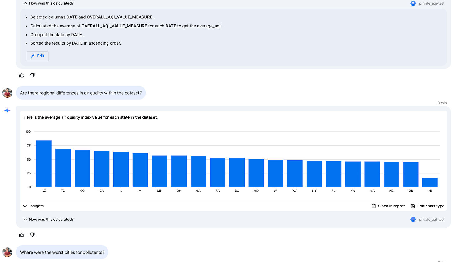This screenshot has height=262, width=455.
Task: Click the AZ x-axis label
Action: (44, 190)
